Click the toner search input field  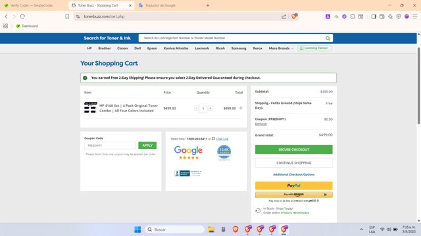tap(232, 38)
